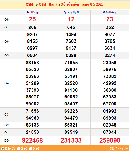The image size is (130, 151).
Task: Click Quảng Ngãi special prize 231333
Action: tap(71, 140)
